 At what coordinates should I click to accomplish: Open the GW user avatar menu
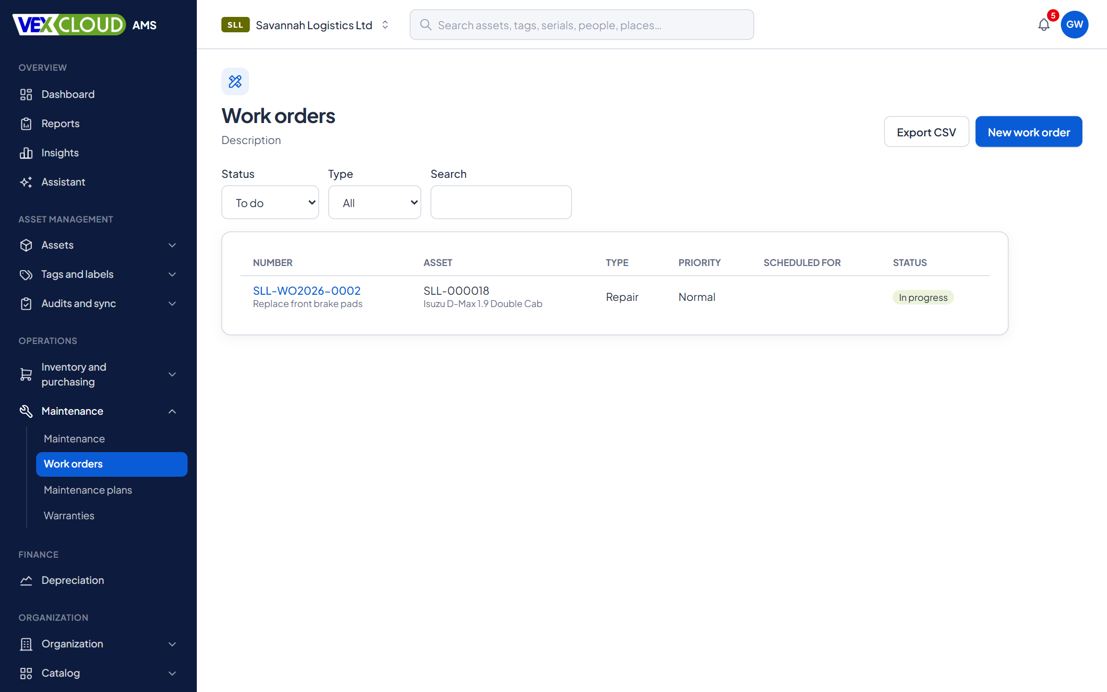(x=1075, y=25)
